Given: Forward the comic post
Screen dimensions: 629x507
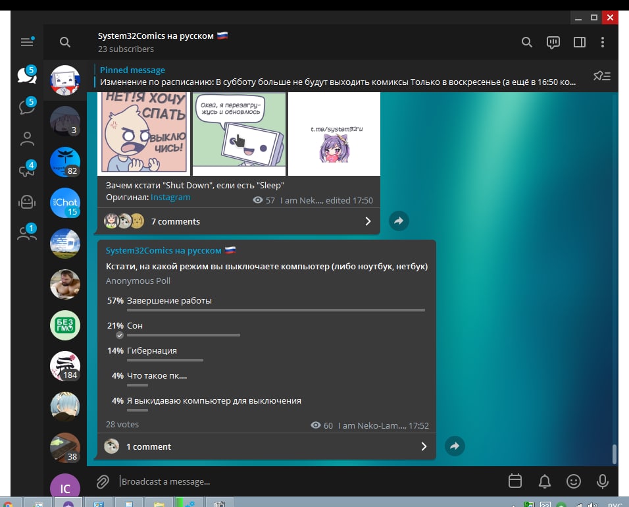Looking at the screenshot, I should tap(399, 221).
